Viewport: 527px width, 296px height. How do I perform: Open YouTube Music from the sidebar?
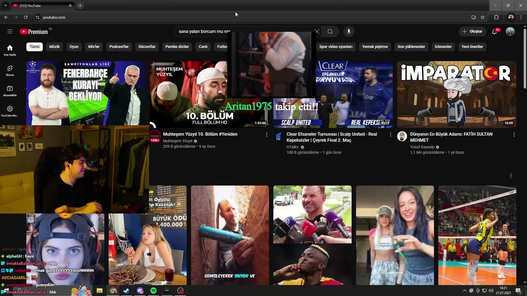10,111
